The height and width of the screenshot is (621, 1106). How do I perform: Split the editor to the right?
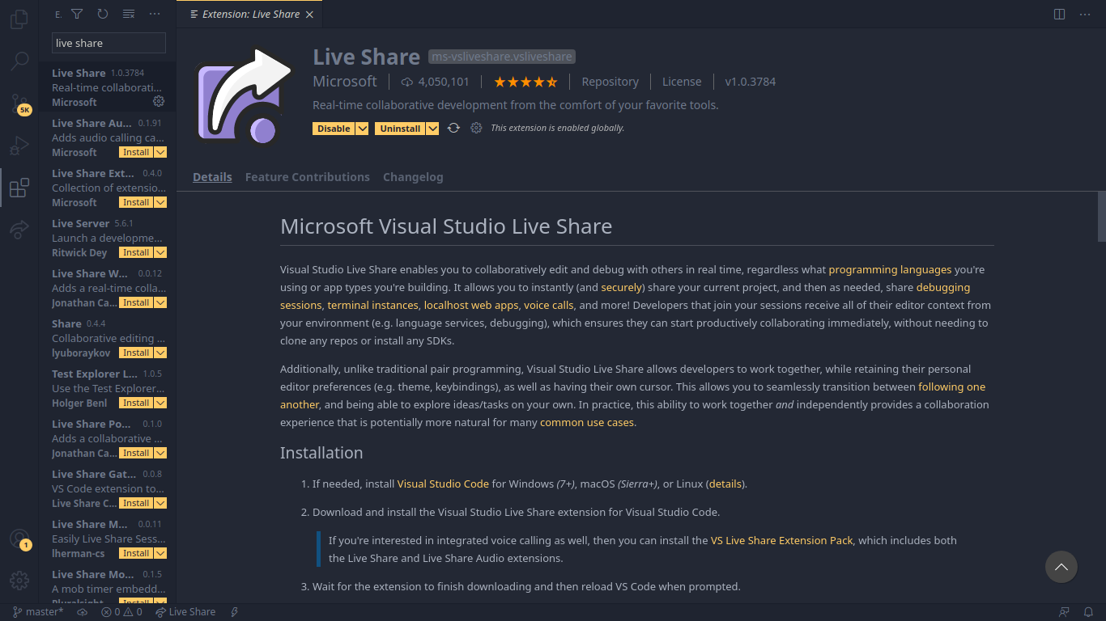[x=1059, y=14]
